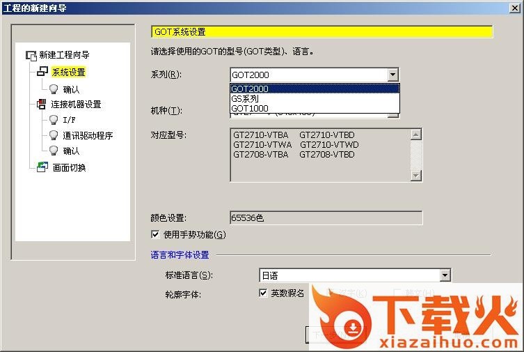The image size is (524, 352).
Task: Click the 通讯驱动程序 lightbulb icon
Action: tap(54, 135)
